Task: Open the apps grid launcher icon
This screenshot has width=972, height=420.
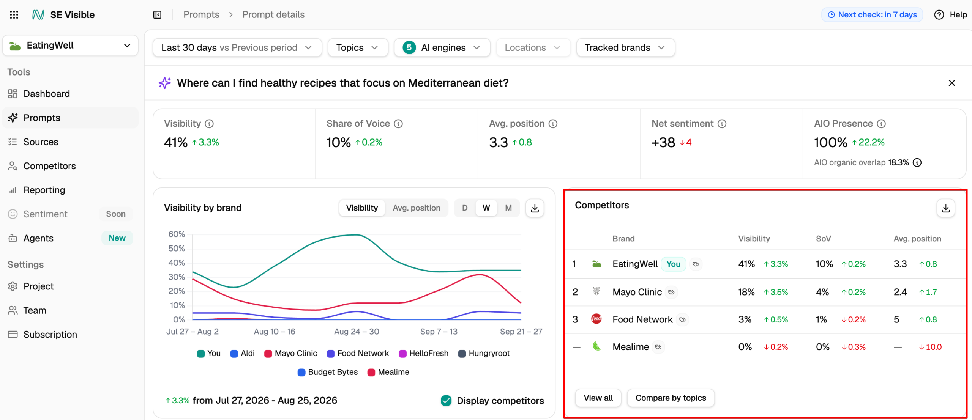Action: coord(14,15)
